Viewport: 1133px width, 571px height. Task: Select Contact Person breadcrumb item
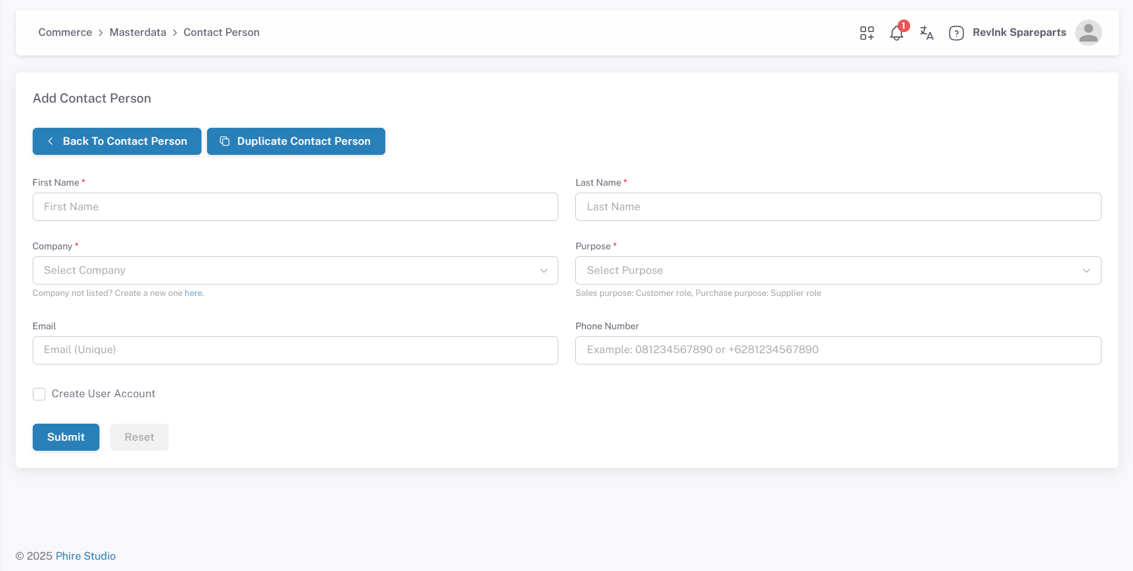[221, 33]
